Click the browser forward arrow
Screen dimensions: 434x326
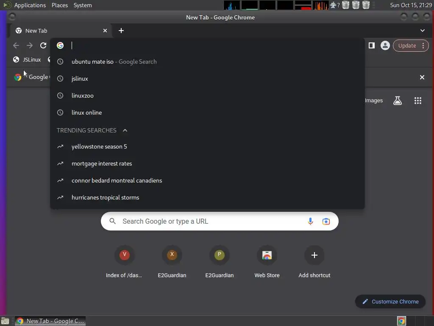click(x=30, y=45)
